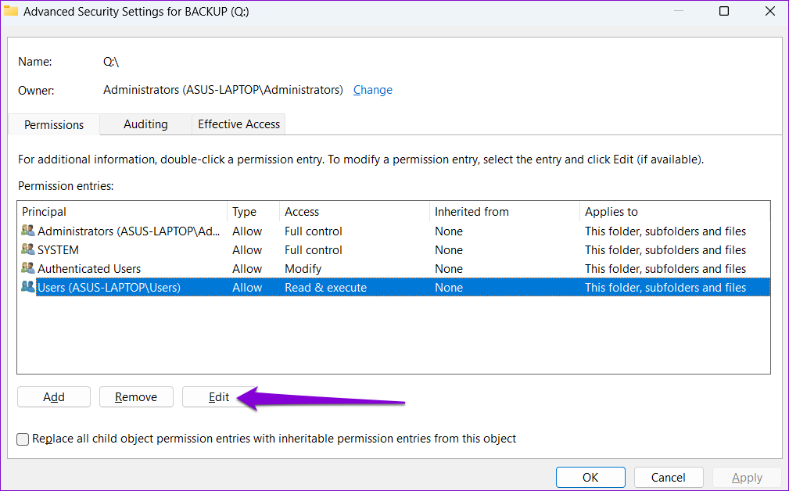Switch to the Permissions tab

[54, 124]
